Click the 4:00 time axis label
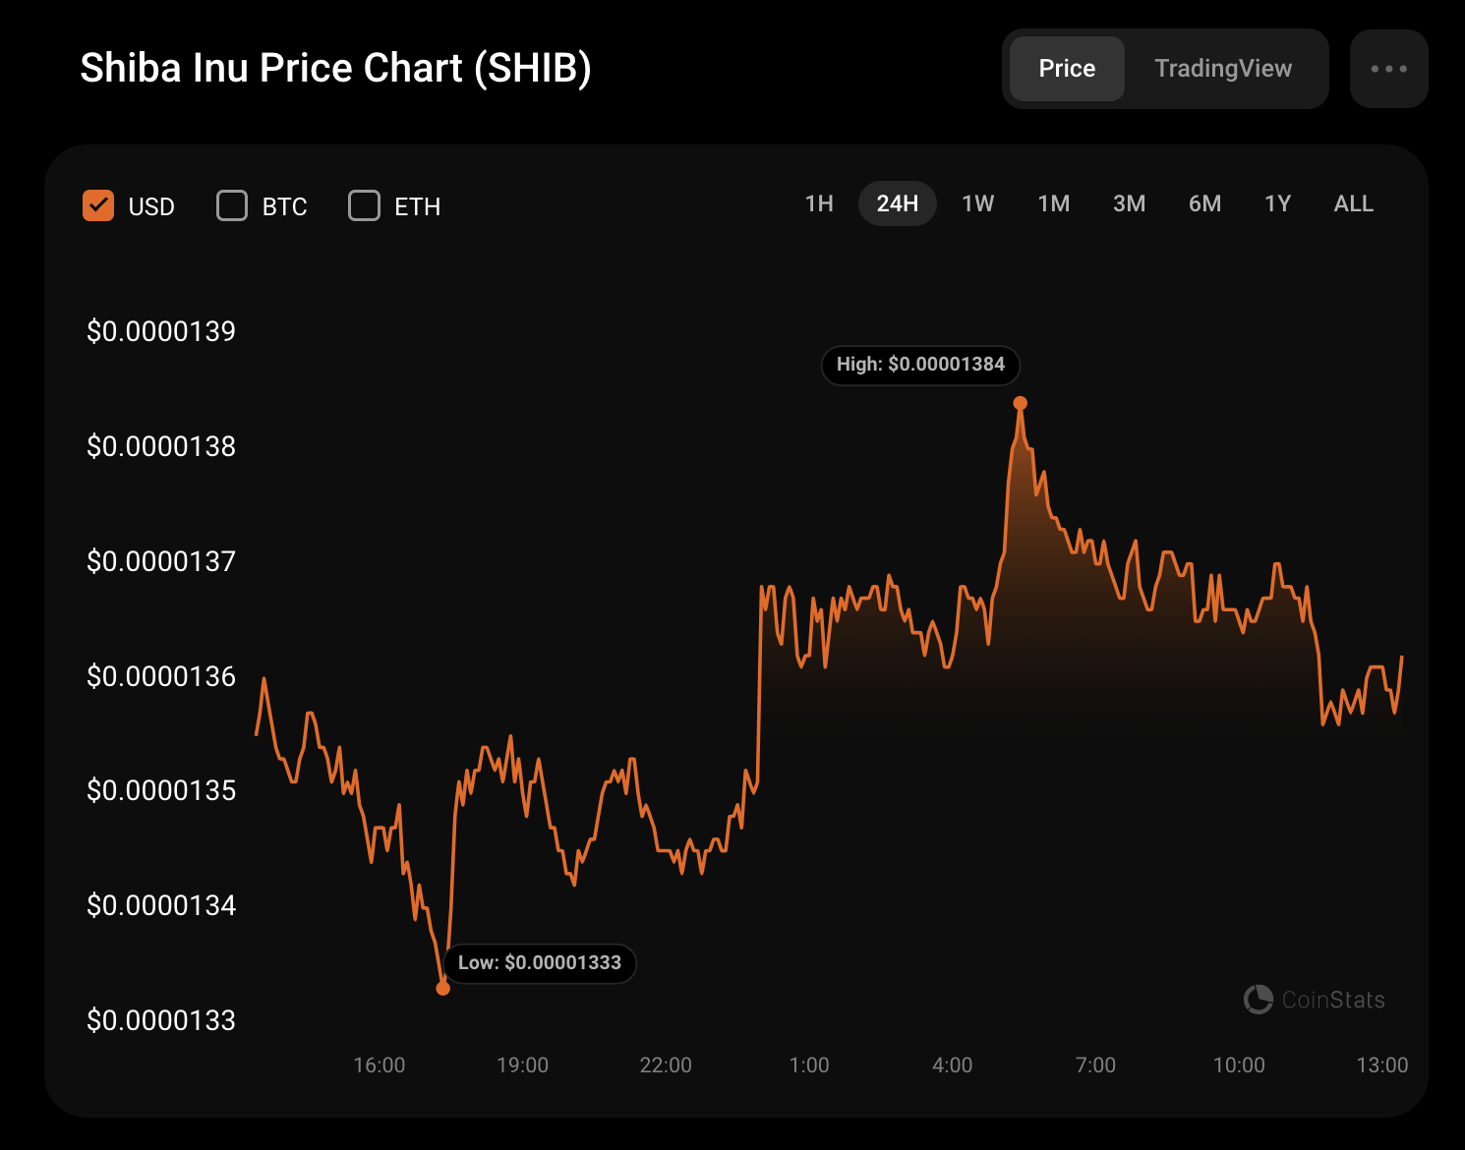This screenshot has height=1150, width=1465. click(953, 1065)
